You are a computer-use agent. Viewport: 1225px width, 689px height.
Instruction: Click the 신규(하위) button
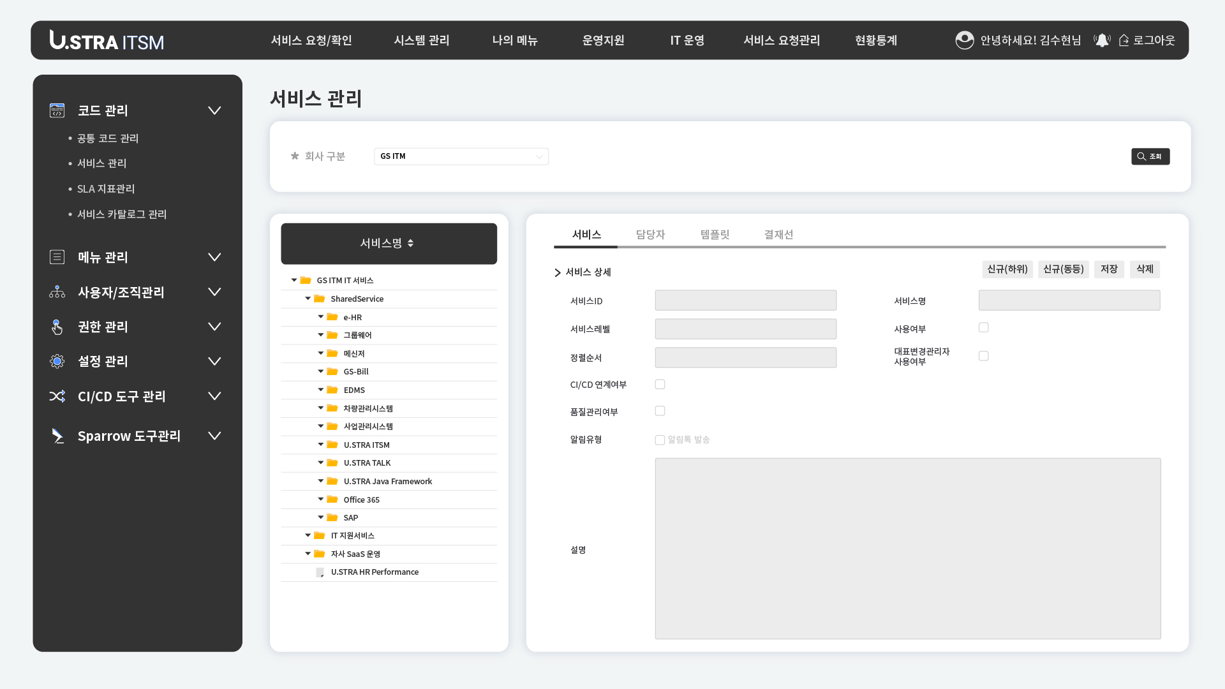(1007, 269)
